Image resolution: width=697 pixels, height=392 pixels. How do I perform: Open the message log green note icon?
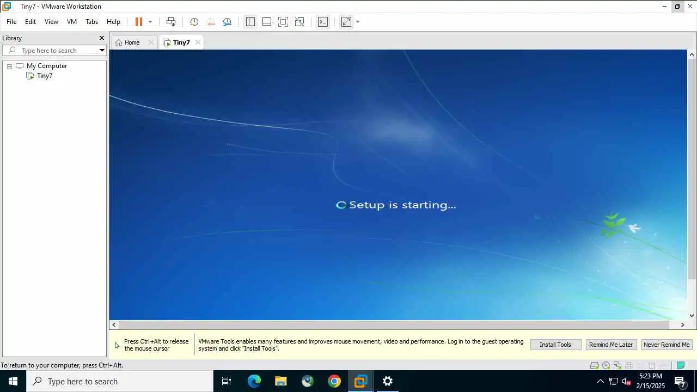click(680, 365)
